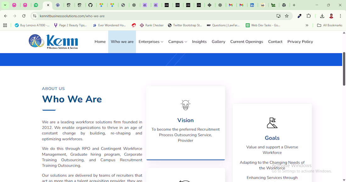Open the Apps grid shortcut
346x182 pixels.
(5, 25)
